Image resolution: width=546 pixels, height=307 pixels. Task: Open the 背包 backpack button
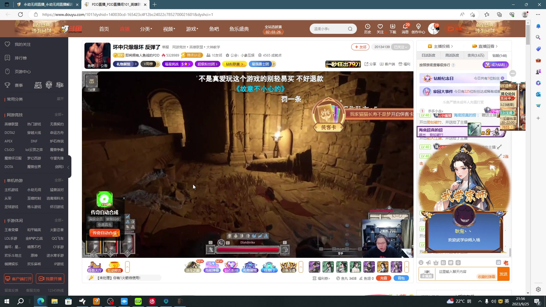[x=401, y=278]
